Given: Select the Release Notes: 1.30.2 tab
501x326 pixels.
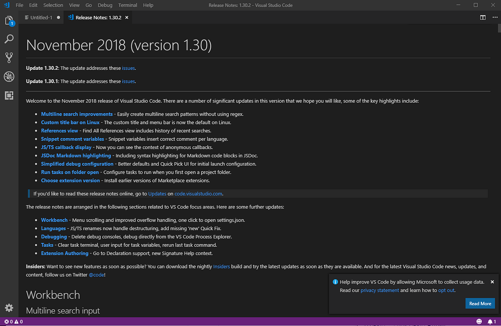Looking at the screenshot, I should tap(99, 18).
